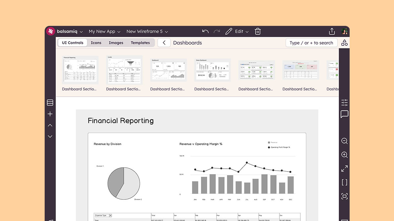The image size is (394, 221).
Task: Select the first Financial Reporting dashboard thumbnail
Action: 80,70
